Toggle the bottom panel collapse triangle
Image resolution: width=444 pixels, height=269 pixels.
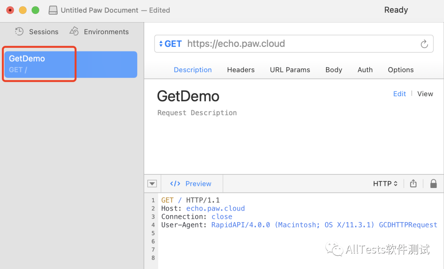point(152,184)
